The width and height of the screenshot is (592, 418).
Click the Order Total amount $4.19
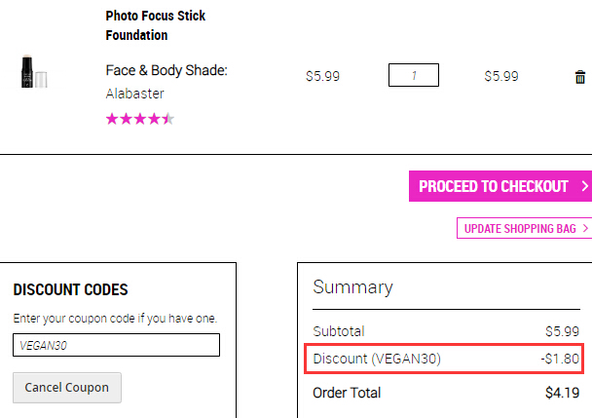(x=562, y=393)
